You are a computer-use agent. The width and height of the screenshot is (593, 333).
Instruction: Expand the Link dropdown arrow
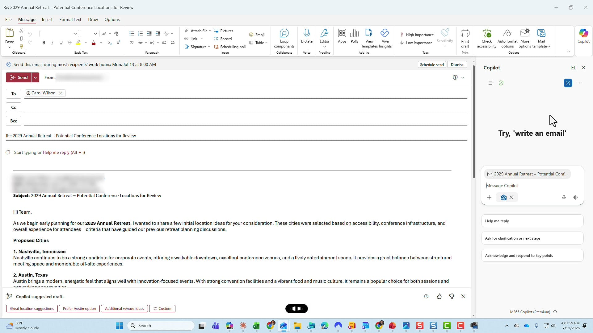pos(202,39)
